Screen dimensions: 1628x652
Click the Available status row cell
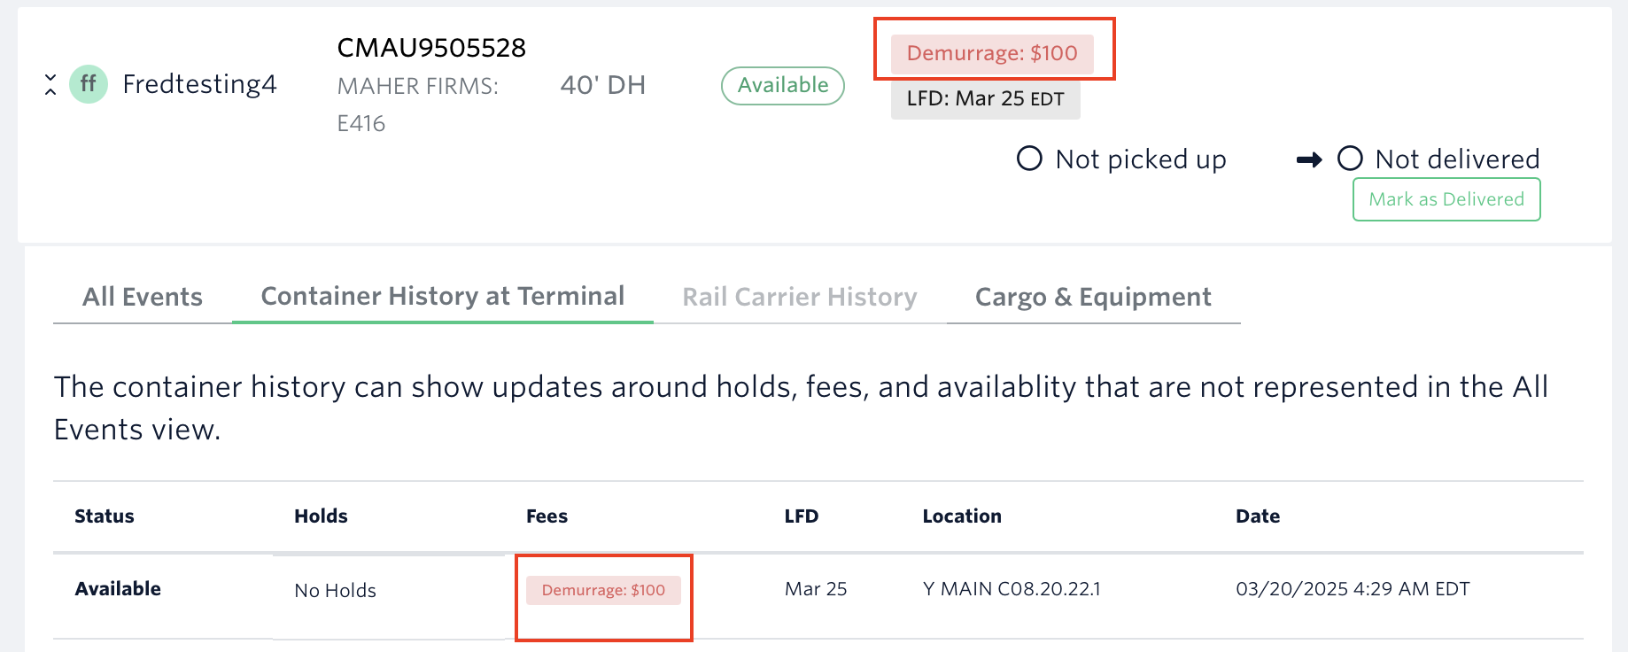pos(118,589)
